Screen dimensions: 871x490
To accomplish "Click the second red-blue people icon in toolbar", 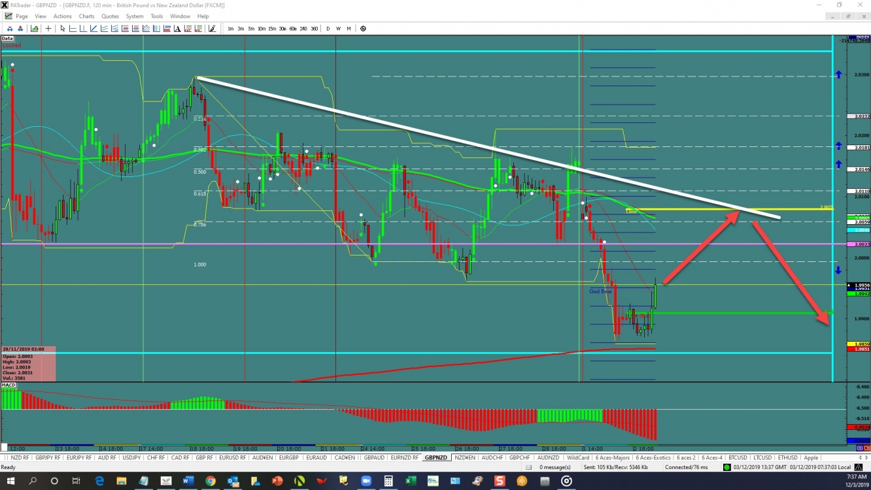I will tap(20, 29).
